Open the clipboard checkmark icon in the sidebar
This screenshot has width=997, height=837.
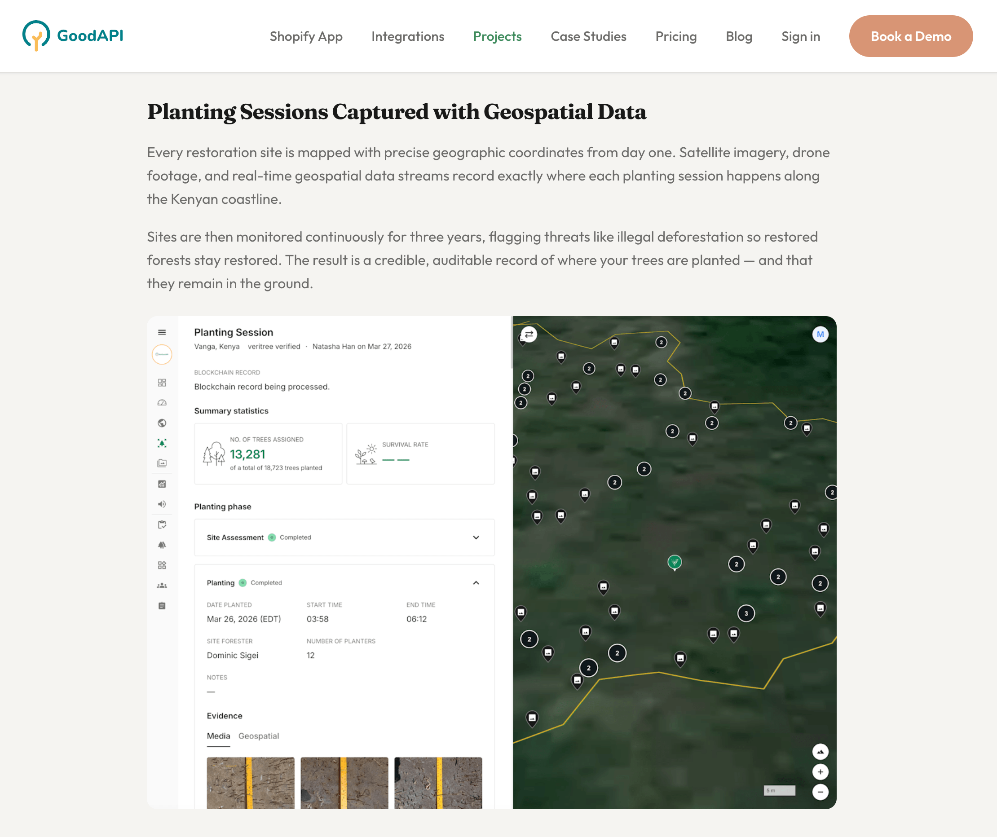tap(162, 524)
